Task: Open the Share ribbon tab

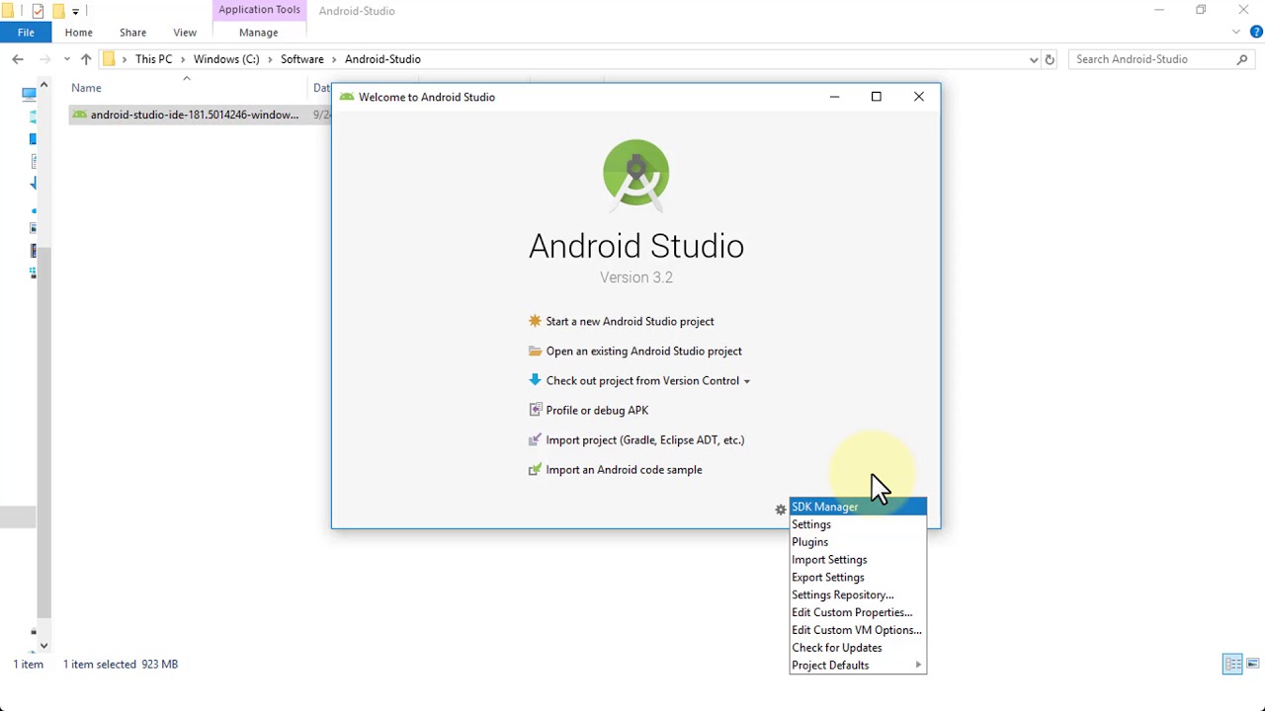Action: coord(132,33)
